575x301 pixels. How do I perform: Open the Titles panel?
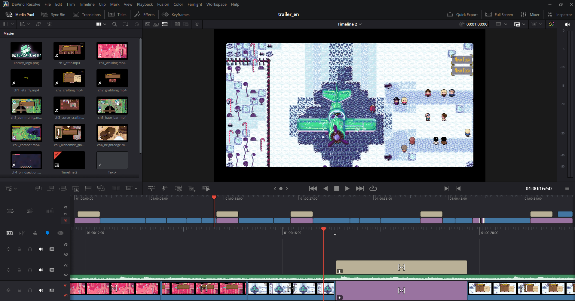[x=118, y=14]
